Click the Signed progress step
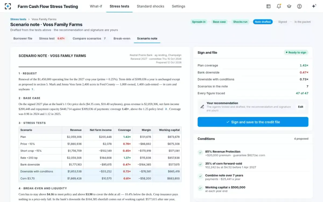 pyautogui.click(x=283, y=22)
